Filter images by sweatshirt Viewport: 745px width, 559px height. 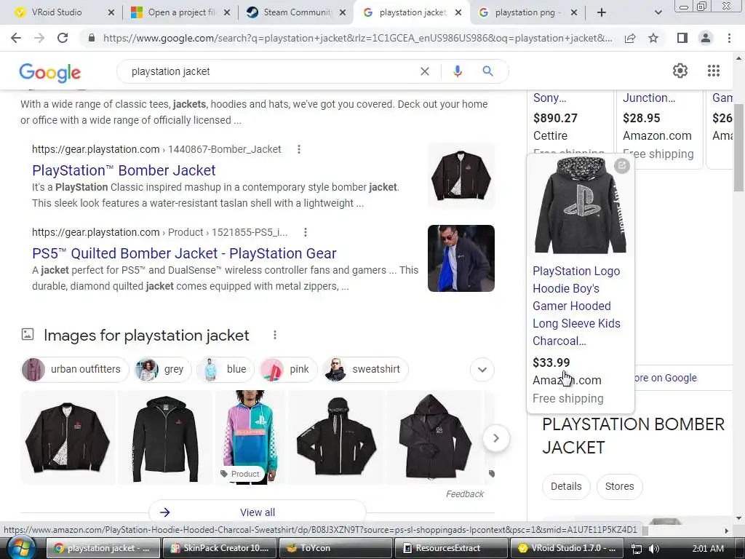[365, 369]
